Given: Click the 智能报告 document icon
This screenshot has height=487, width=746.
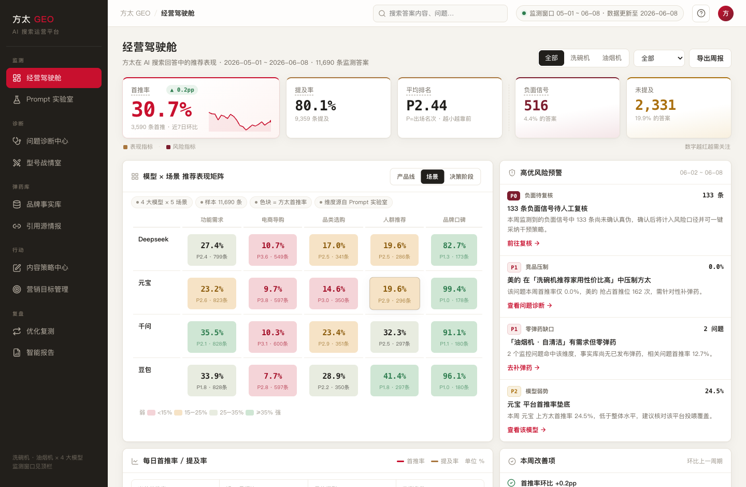Looking at the screenshot, I should tap(17, 352).
